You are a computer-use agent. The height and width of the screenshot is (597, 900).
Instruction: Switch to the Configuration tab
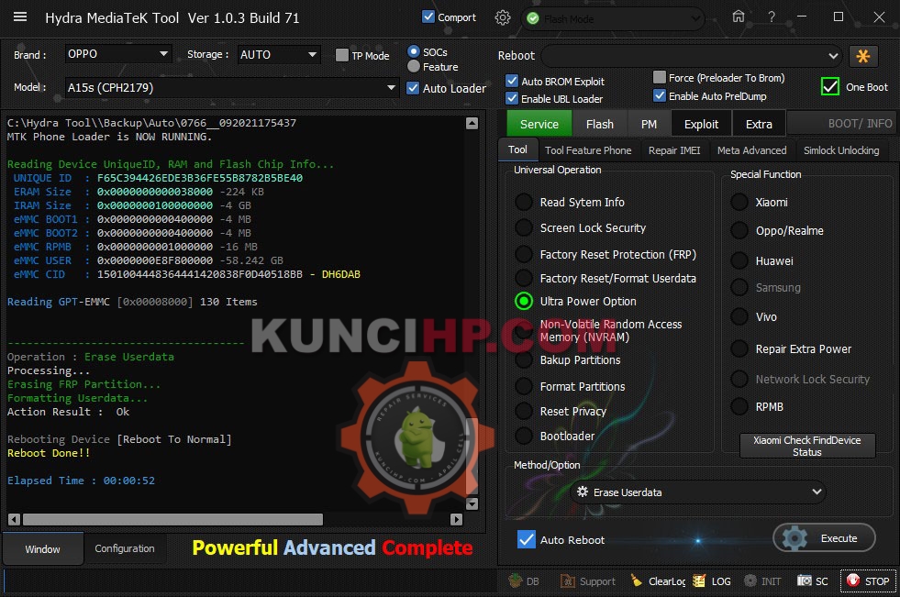click(125, 548)
